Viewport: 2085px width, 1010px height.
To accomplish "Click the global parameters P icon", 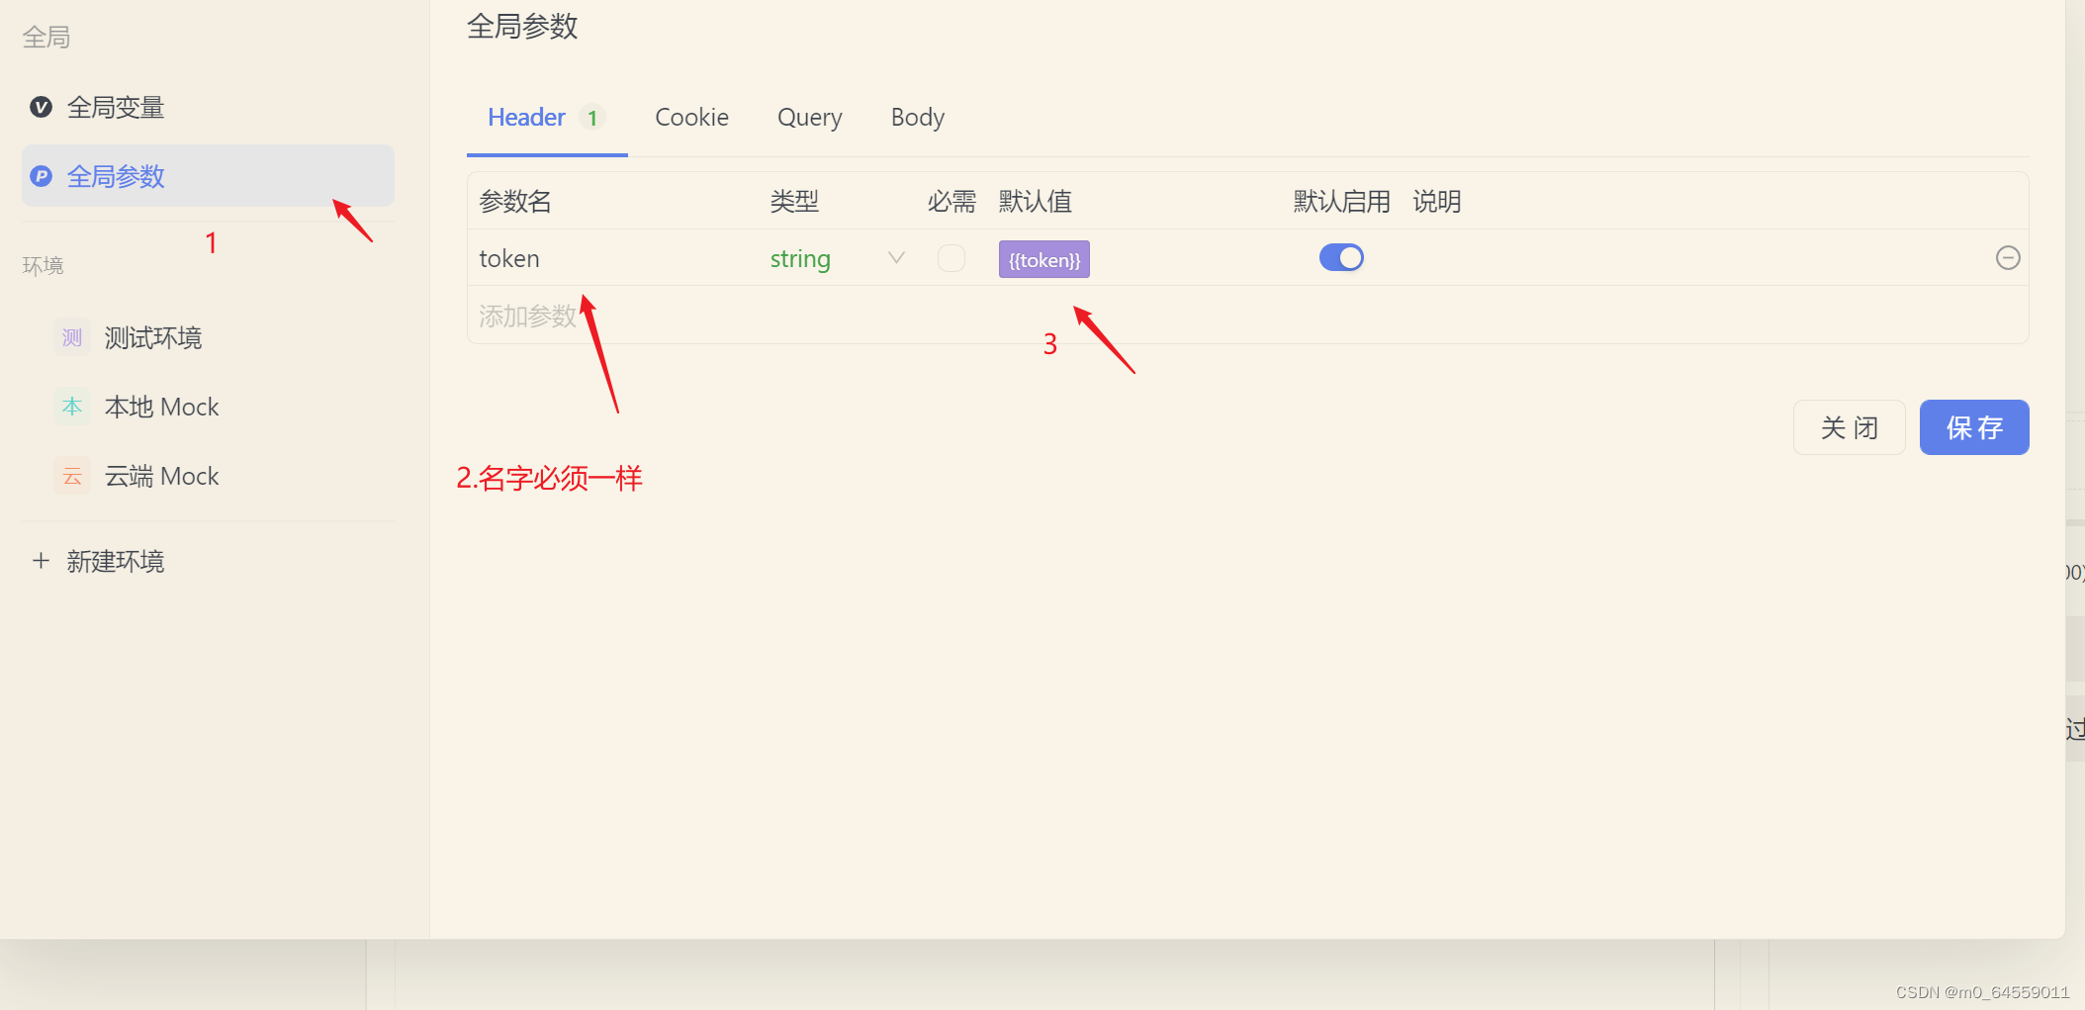I will [41, 176].
